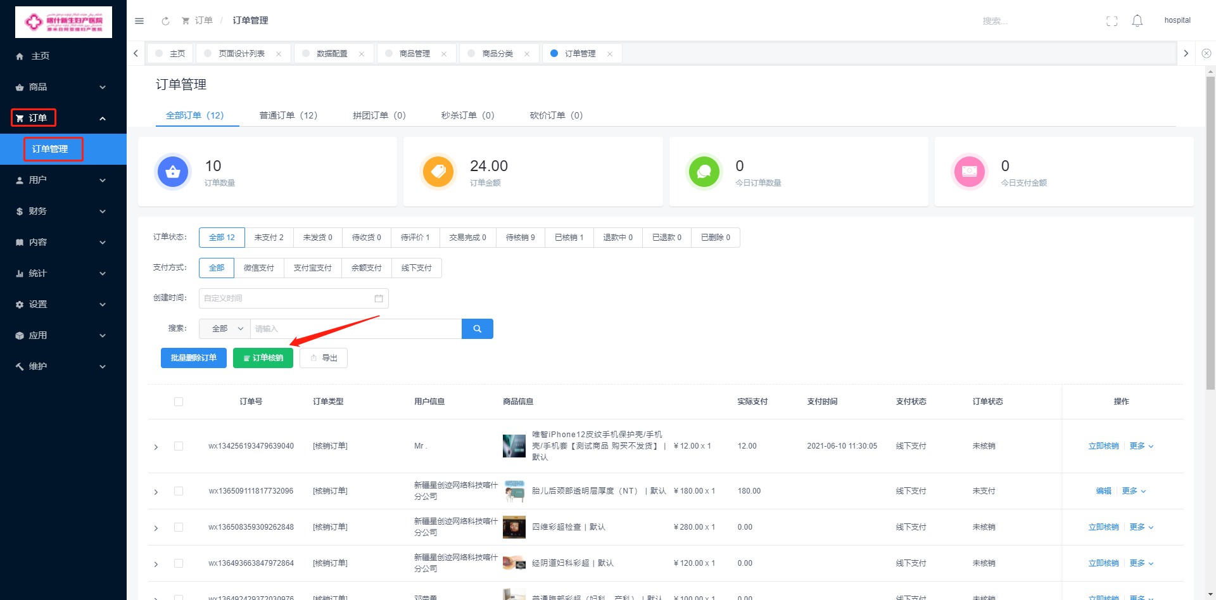The width and height of the screenshot is (1216, 600).
Task: Open the 全部 search-type dropdown
Action: [x=225, y=329]
